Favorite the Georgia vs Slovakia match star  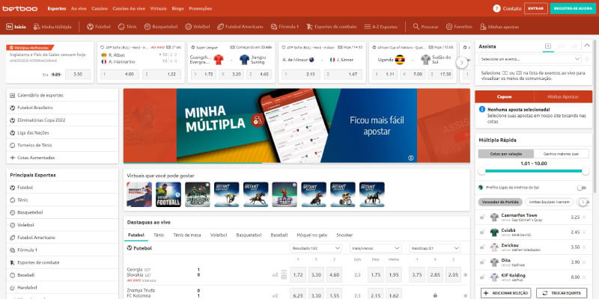(x=465, y=275)
